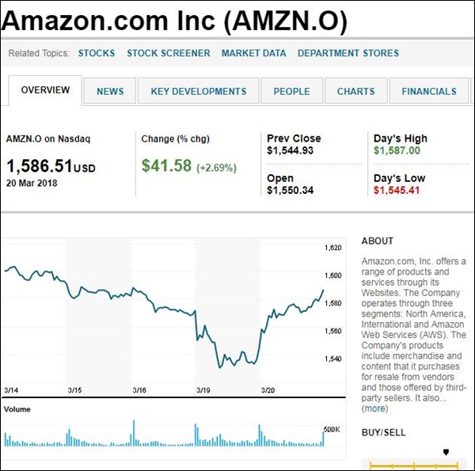
Task: Click the 3/14 date label on the chart
Action: [11, 390]
